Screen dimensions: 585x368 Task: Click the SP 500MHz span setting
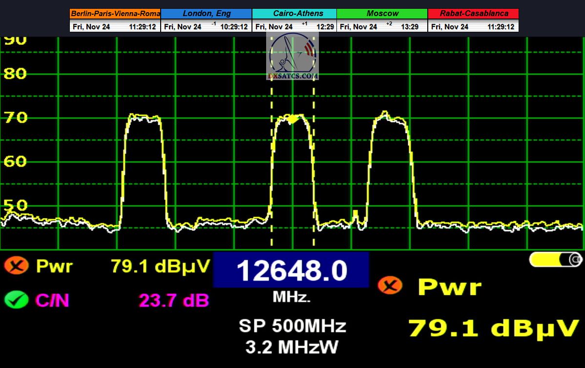click(292, 326)
